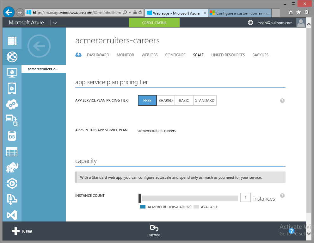
Task: Expand the Microsoft Azure header chevron menu
Action: coord(55,23)
